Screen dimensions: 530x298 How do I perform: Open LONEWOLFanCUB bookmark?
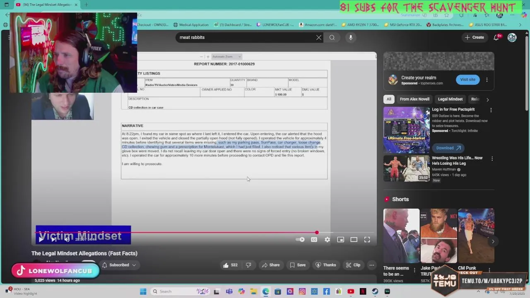tap(275, 25)
